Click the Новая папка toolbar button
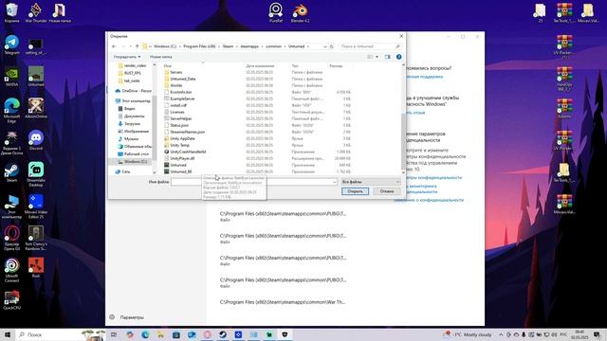The height and width of the screenshot is (341, 607). pos(161,57)
